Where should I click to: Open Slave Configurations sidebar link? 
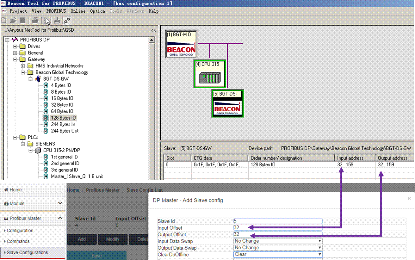(27, 252)
